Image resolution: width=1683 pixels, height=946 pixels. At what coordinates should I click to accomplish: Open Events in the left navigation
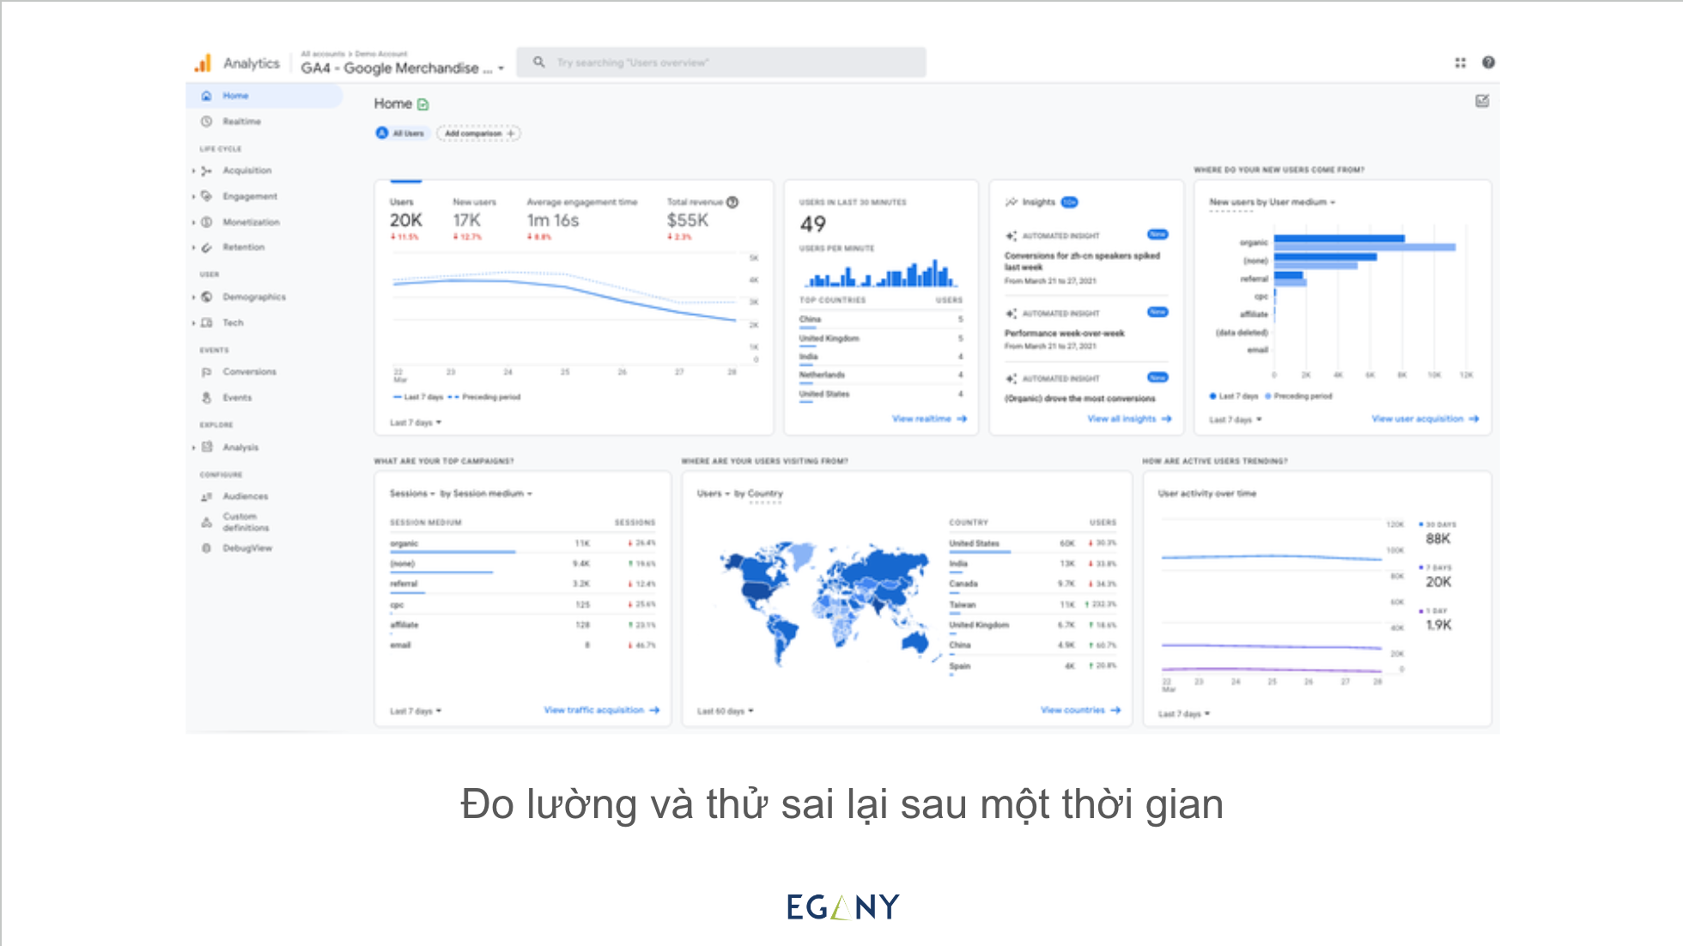237,398
